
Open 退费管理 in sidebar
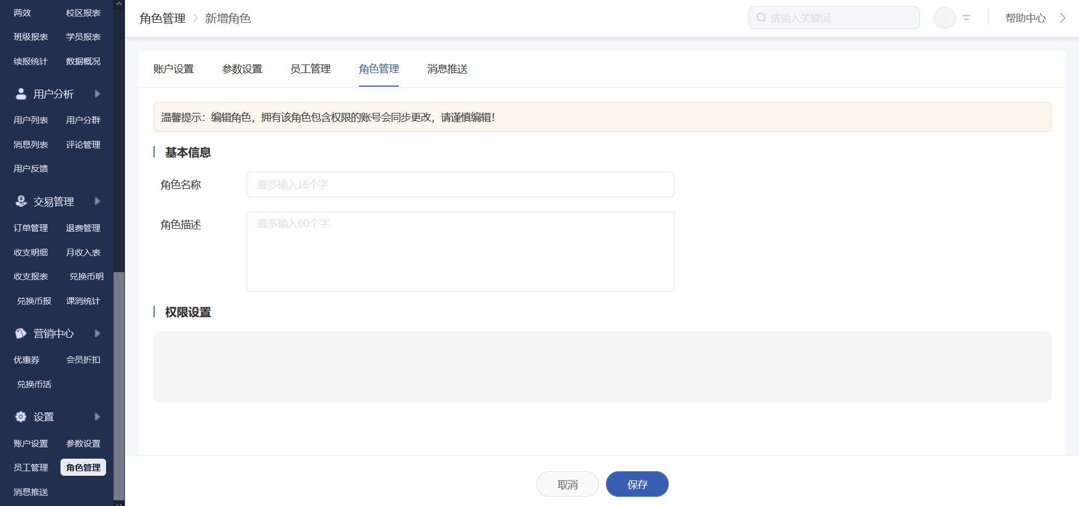point(83,228)
